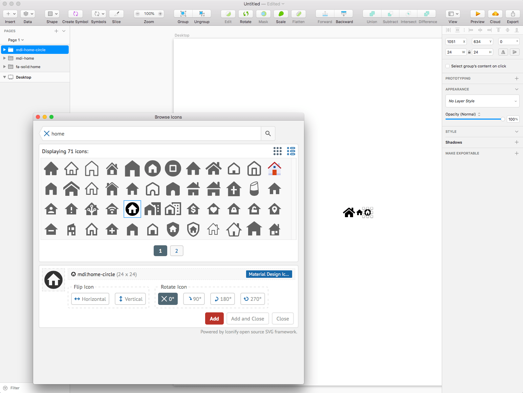Click the Rotate toolbar icon
This screenshot has height=393, width=523.
(246, 14)
